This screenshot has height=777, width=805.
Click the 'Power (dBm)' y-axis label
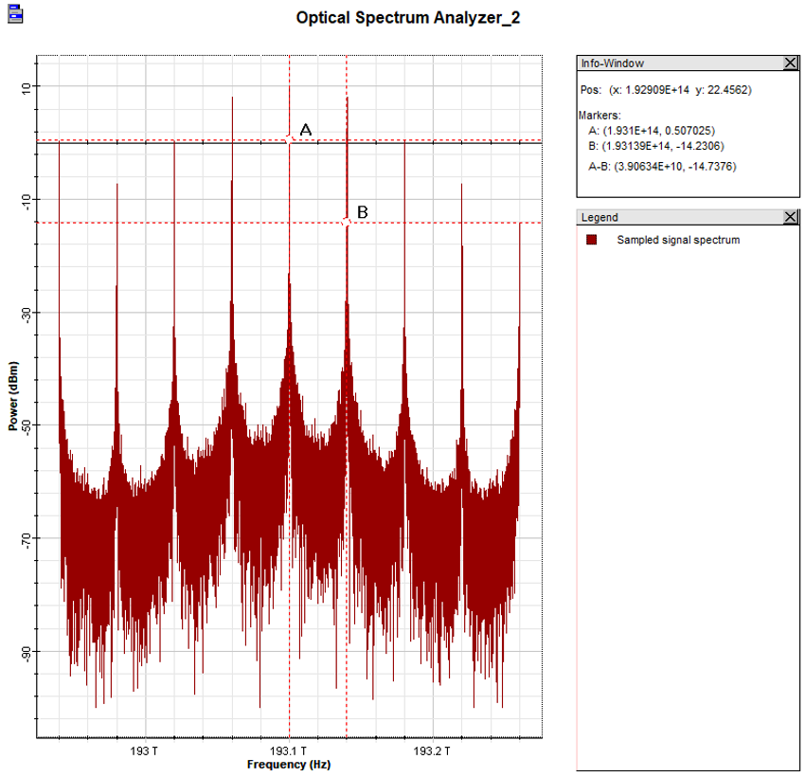tap(13, 396)
